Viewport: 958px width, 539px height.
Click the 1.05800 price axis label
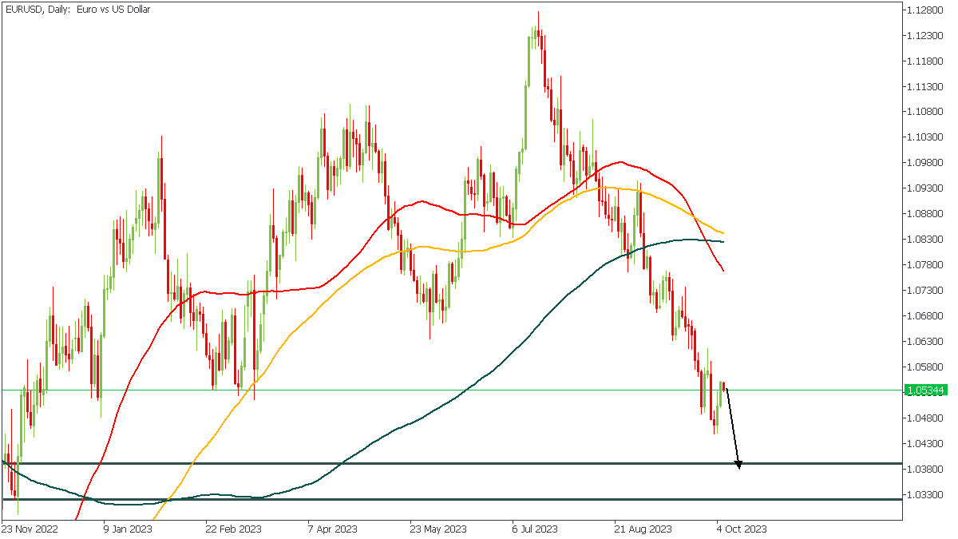(926, 367)
